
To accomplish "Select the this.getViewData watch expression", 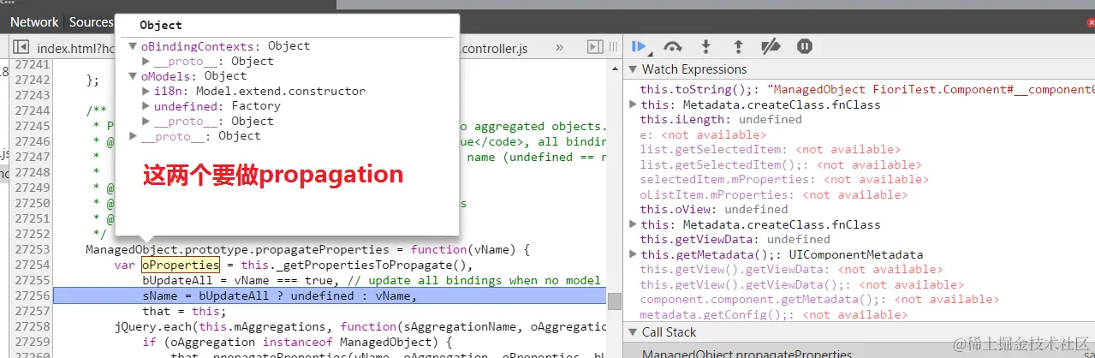I will [x=735, y=239].
